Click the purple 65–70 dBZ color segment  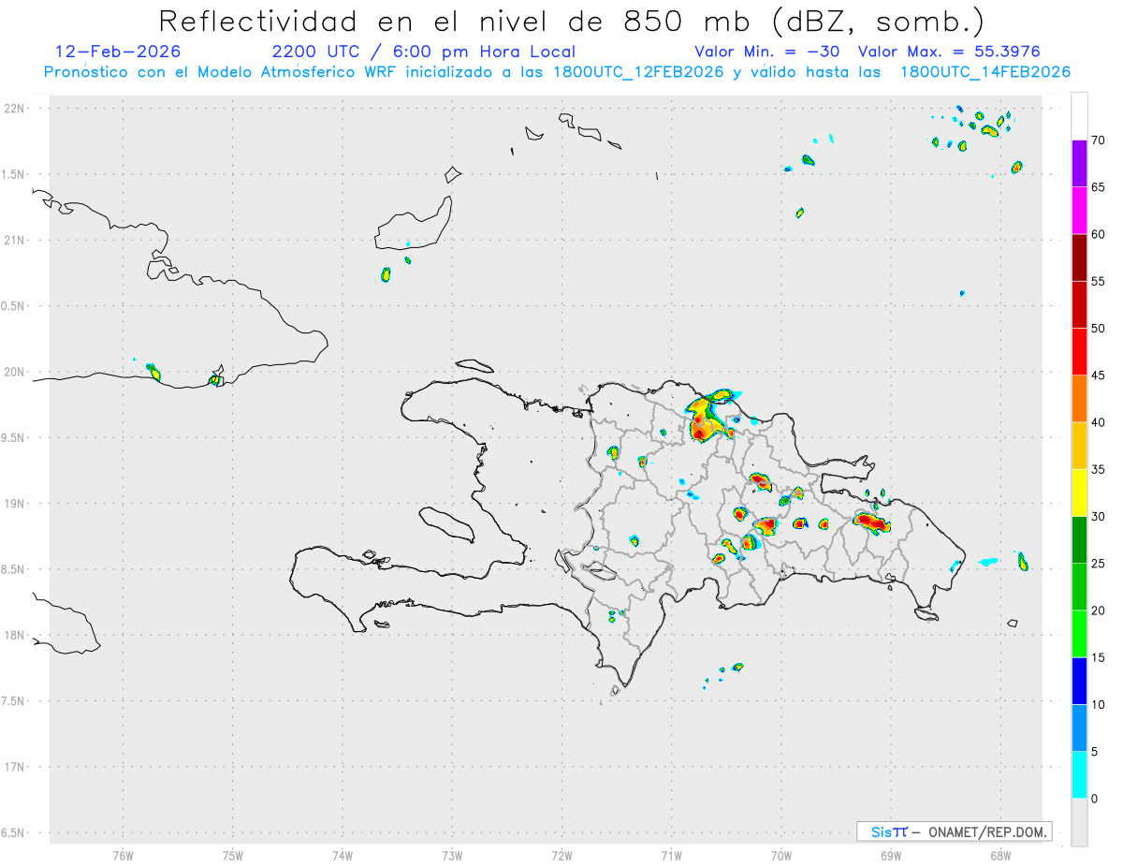[1079, 164]
